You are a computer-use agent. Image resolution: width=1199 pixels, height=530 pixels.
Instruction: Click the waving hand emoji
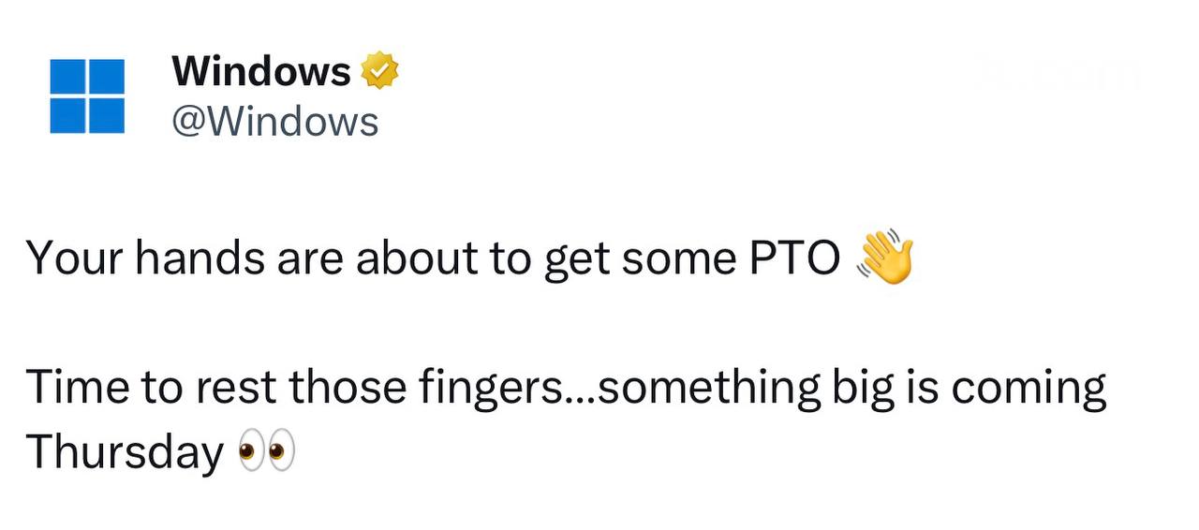[x=883, y=258]
